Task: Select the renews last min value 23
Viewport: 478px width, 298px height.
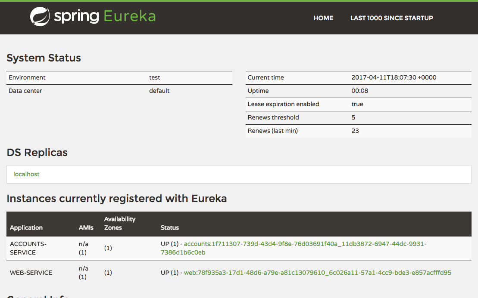Action: pyautogui.click(x=355, y=131)
